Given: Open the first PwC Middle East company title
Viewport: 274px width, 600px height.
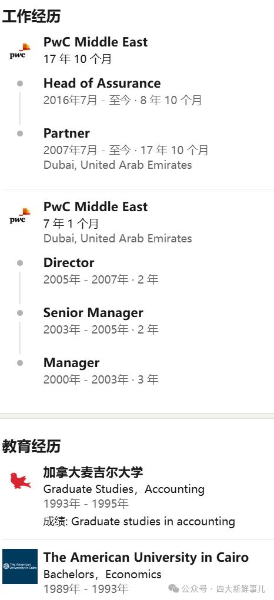Looking at the screenshot, I should click(95, 42).
